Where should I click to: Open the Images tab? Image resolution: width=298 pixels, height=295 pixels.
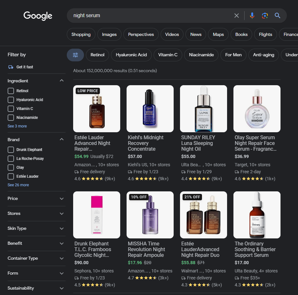[x=109, y=34]
